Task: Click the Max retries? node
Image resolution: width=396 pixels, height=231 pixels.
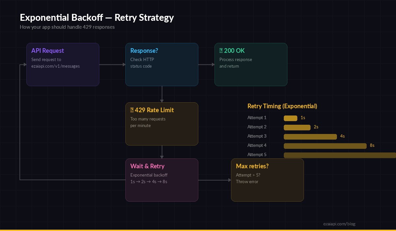Action: tap(267, 180)
